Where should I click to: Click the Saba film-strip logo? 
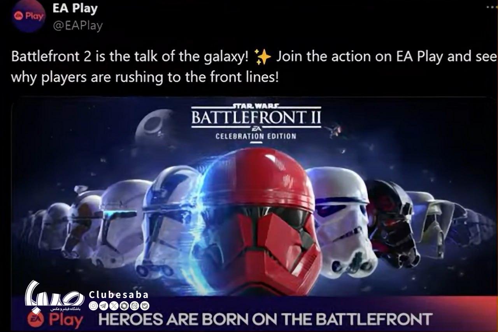[54, 296]
